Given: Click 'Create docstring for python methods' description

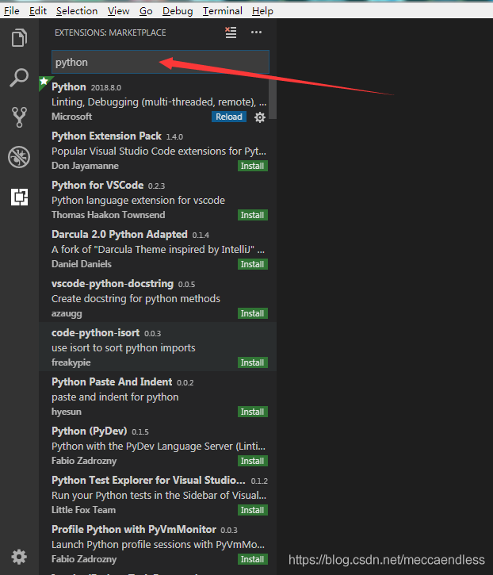Looking at the screenshot, I should coord(136,299).
